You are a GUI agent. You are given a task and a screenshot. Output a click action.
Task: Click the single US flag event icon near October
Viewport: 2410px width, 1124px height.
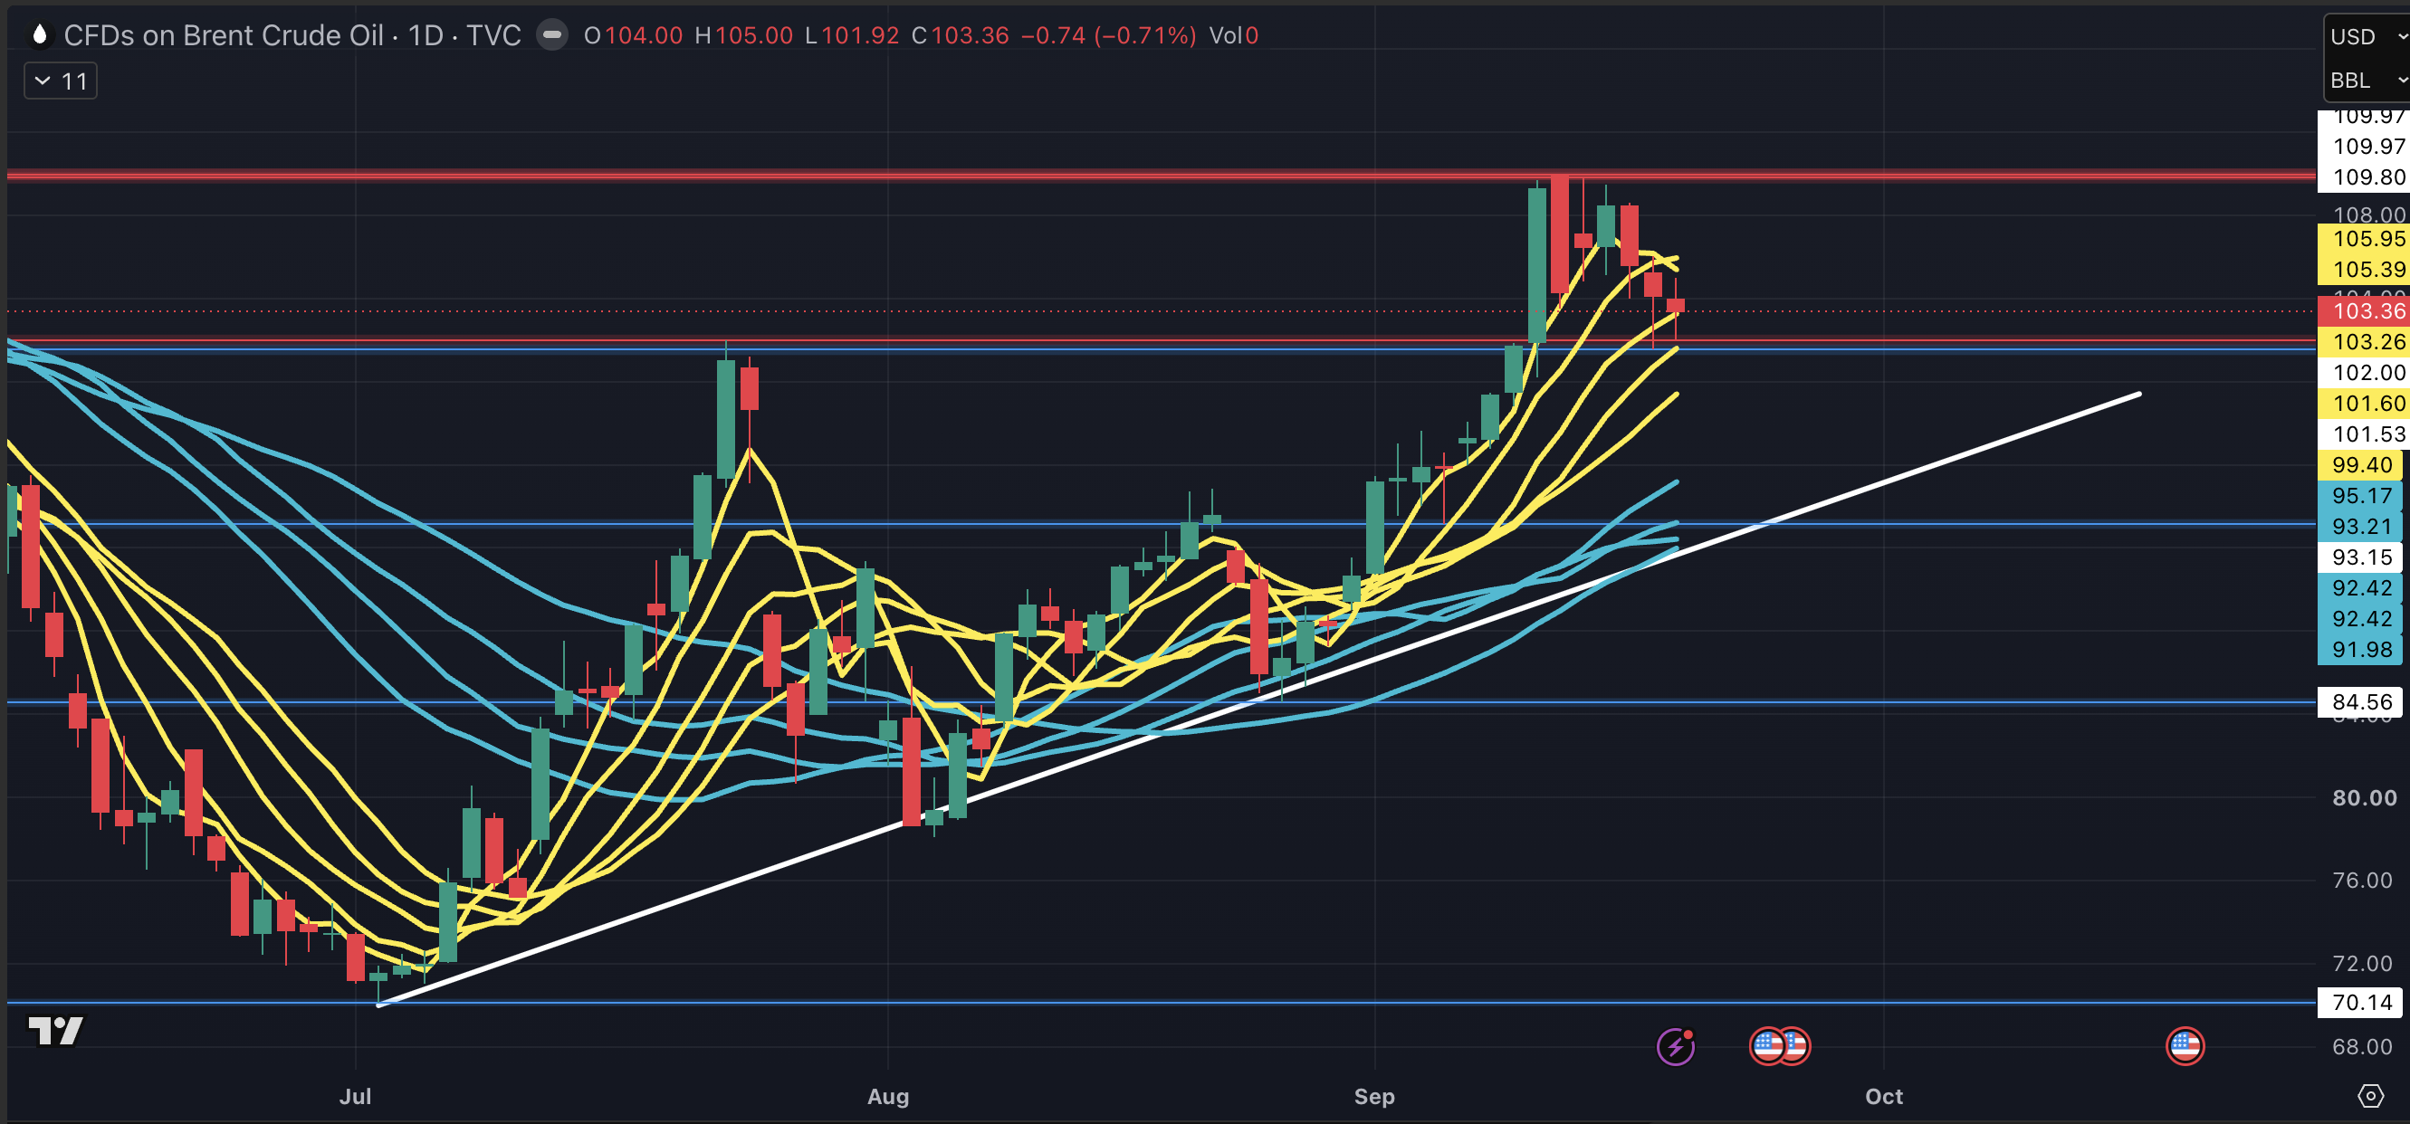pyautogui.click(x=2185, y=1045)
